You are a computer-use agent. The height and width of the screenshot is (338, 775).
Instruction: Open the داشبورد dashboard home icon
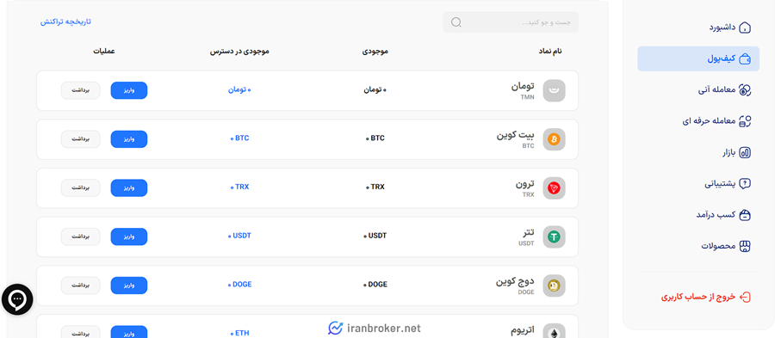coord(744,28)
